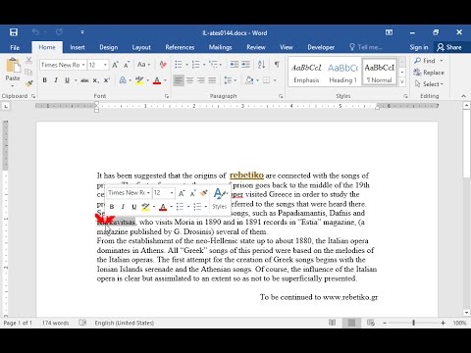Switch to Read Mode view in status bar
The width and height of the screenshot is (471, 353).
[x=332, y=323]
